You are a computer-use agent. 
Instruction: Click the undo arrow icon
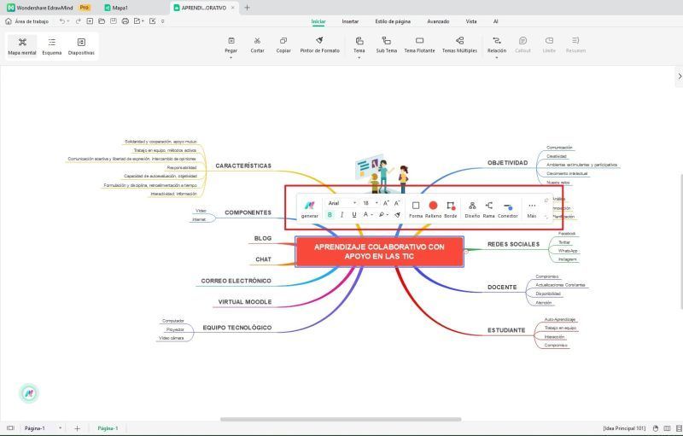point(62,21)
